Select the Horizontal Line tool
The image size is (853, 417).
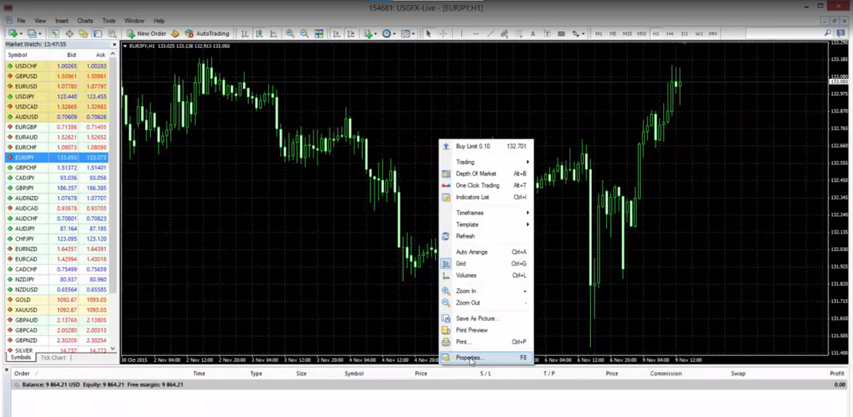click(476, 34)
